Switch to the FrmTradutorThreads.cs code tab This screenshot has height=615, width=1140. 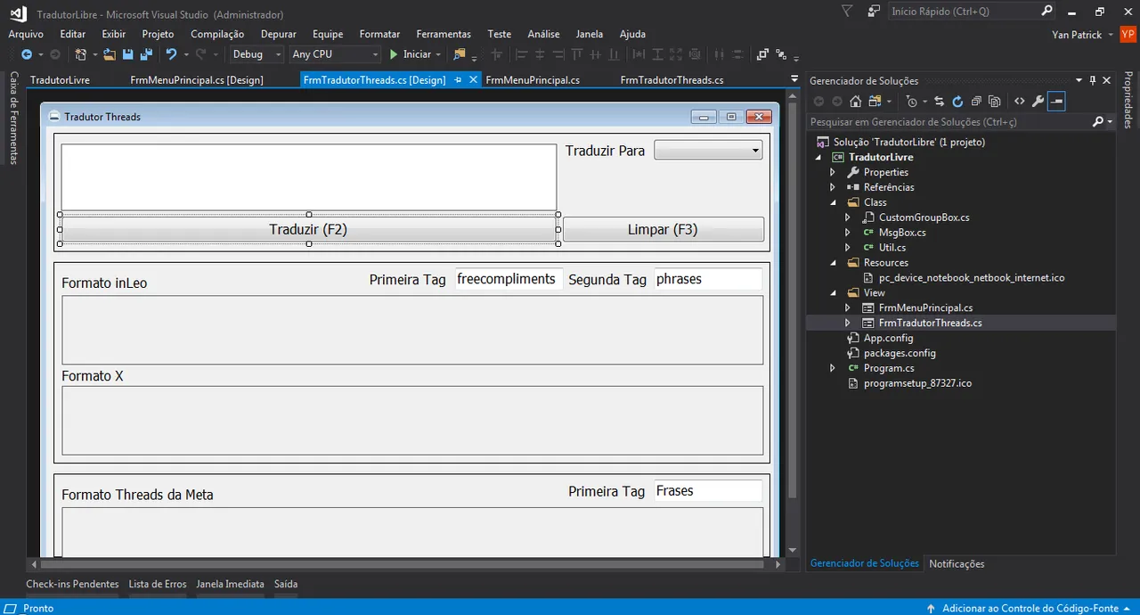pos(672,79)
